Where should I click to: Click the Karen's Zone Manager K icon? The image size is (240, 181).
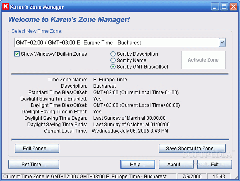pos(6,6)
